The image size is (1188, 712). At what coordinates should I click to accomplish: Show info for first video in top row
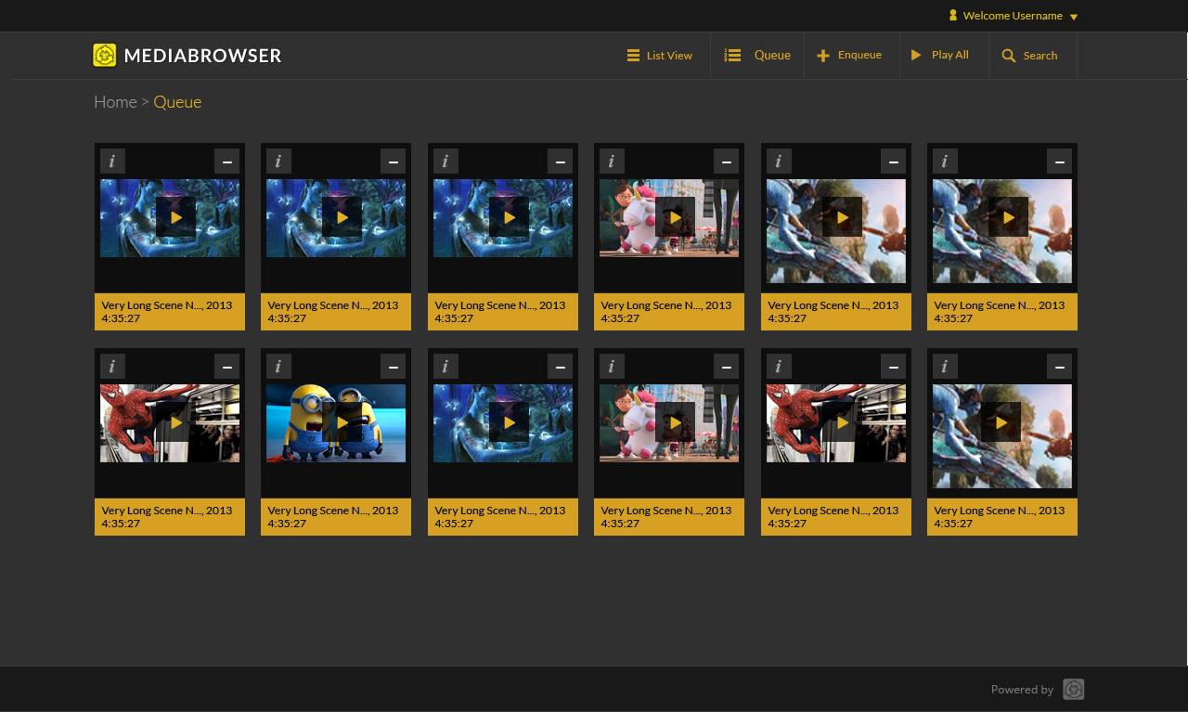[112, 162]
